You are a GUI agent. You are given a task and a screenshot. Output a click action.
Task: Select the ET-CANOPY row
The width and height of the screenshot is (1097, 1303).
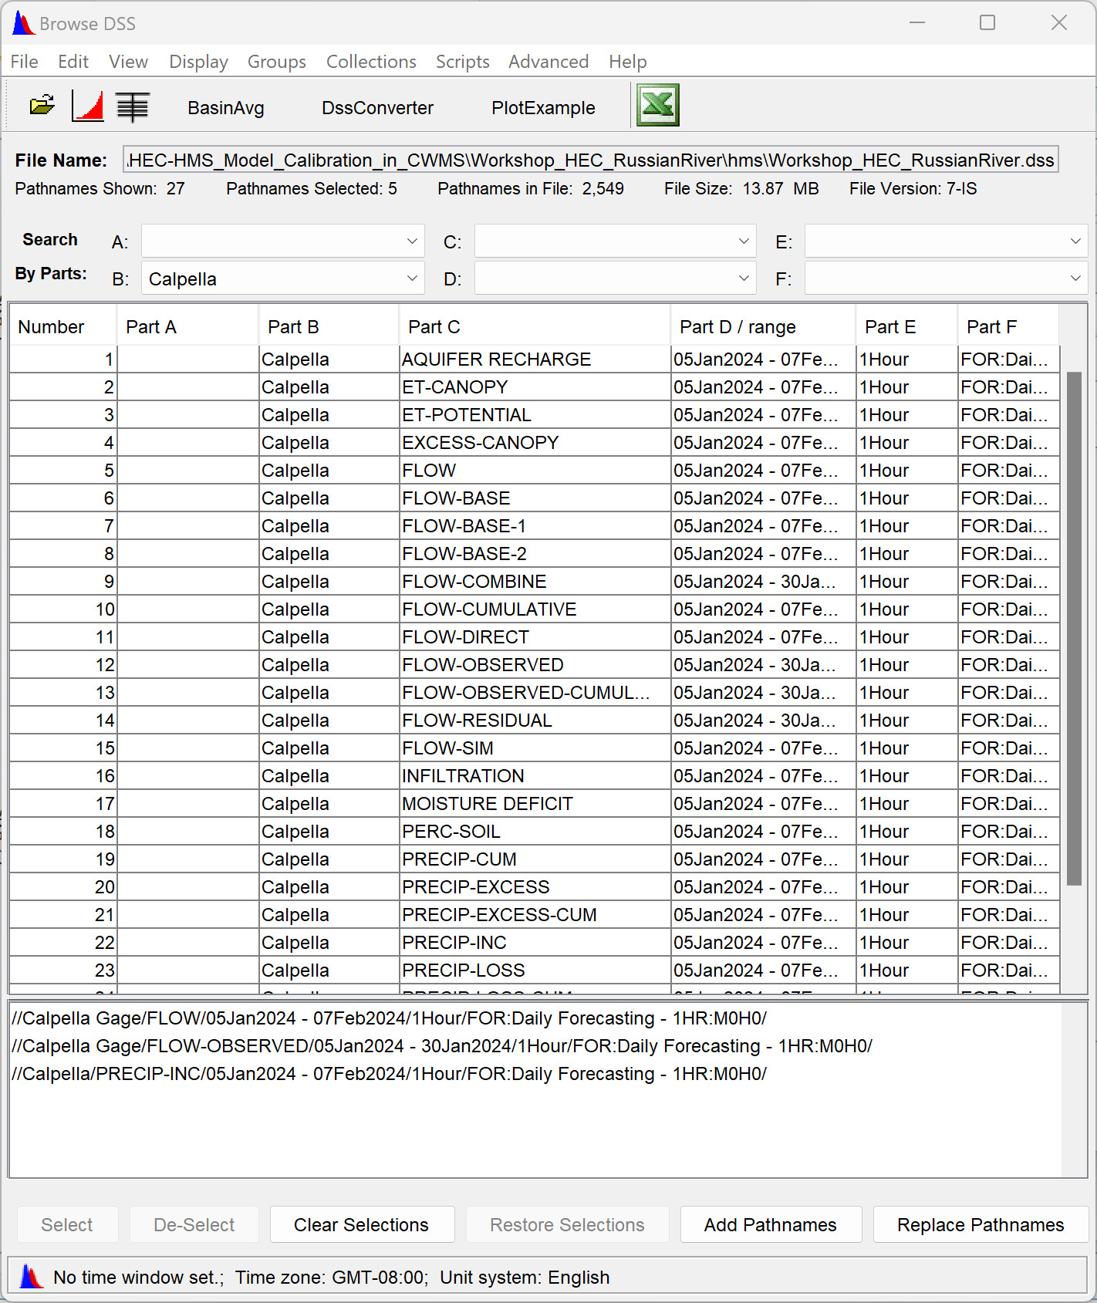pyautogui.click(x=535, y=387)
